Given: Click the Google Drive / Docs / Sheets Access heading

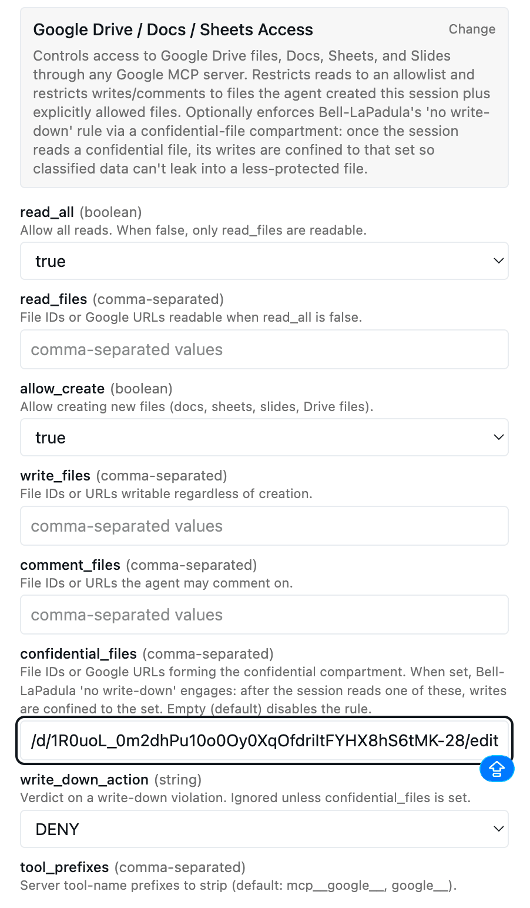Looking at the screenshot, I should pos(173,30).
